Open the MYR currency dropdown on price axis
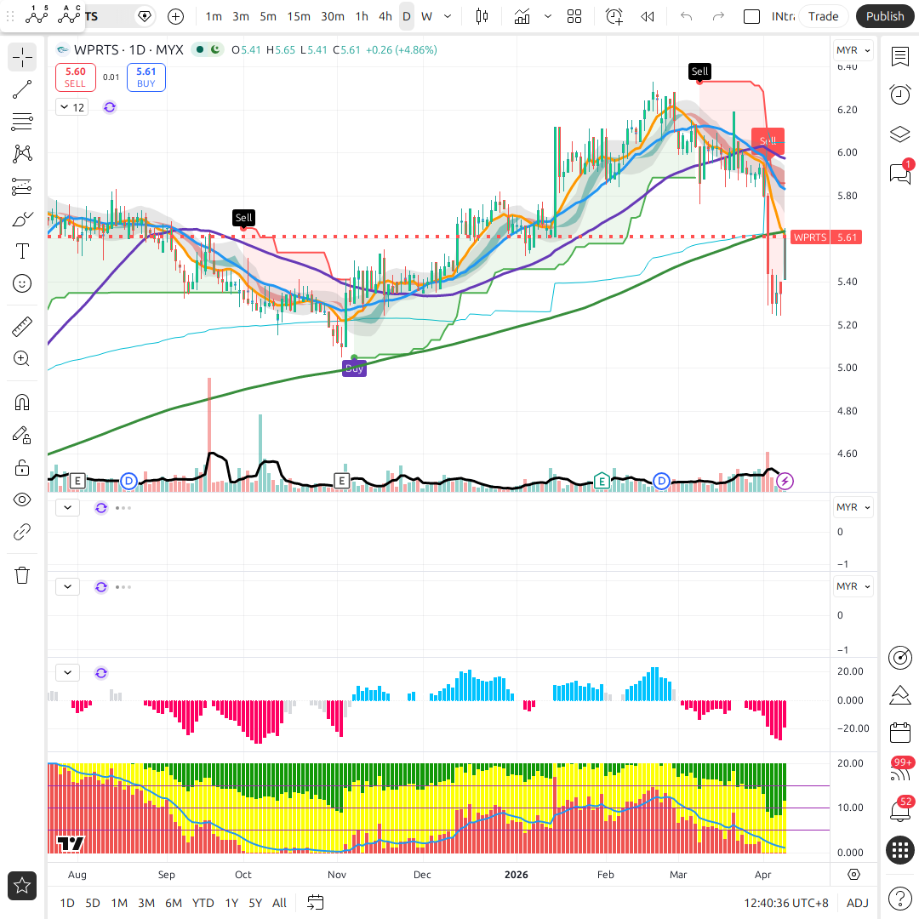The width and height of the screenshot is (919, 919). pos(854,50)
